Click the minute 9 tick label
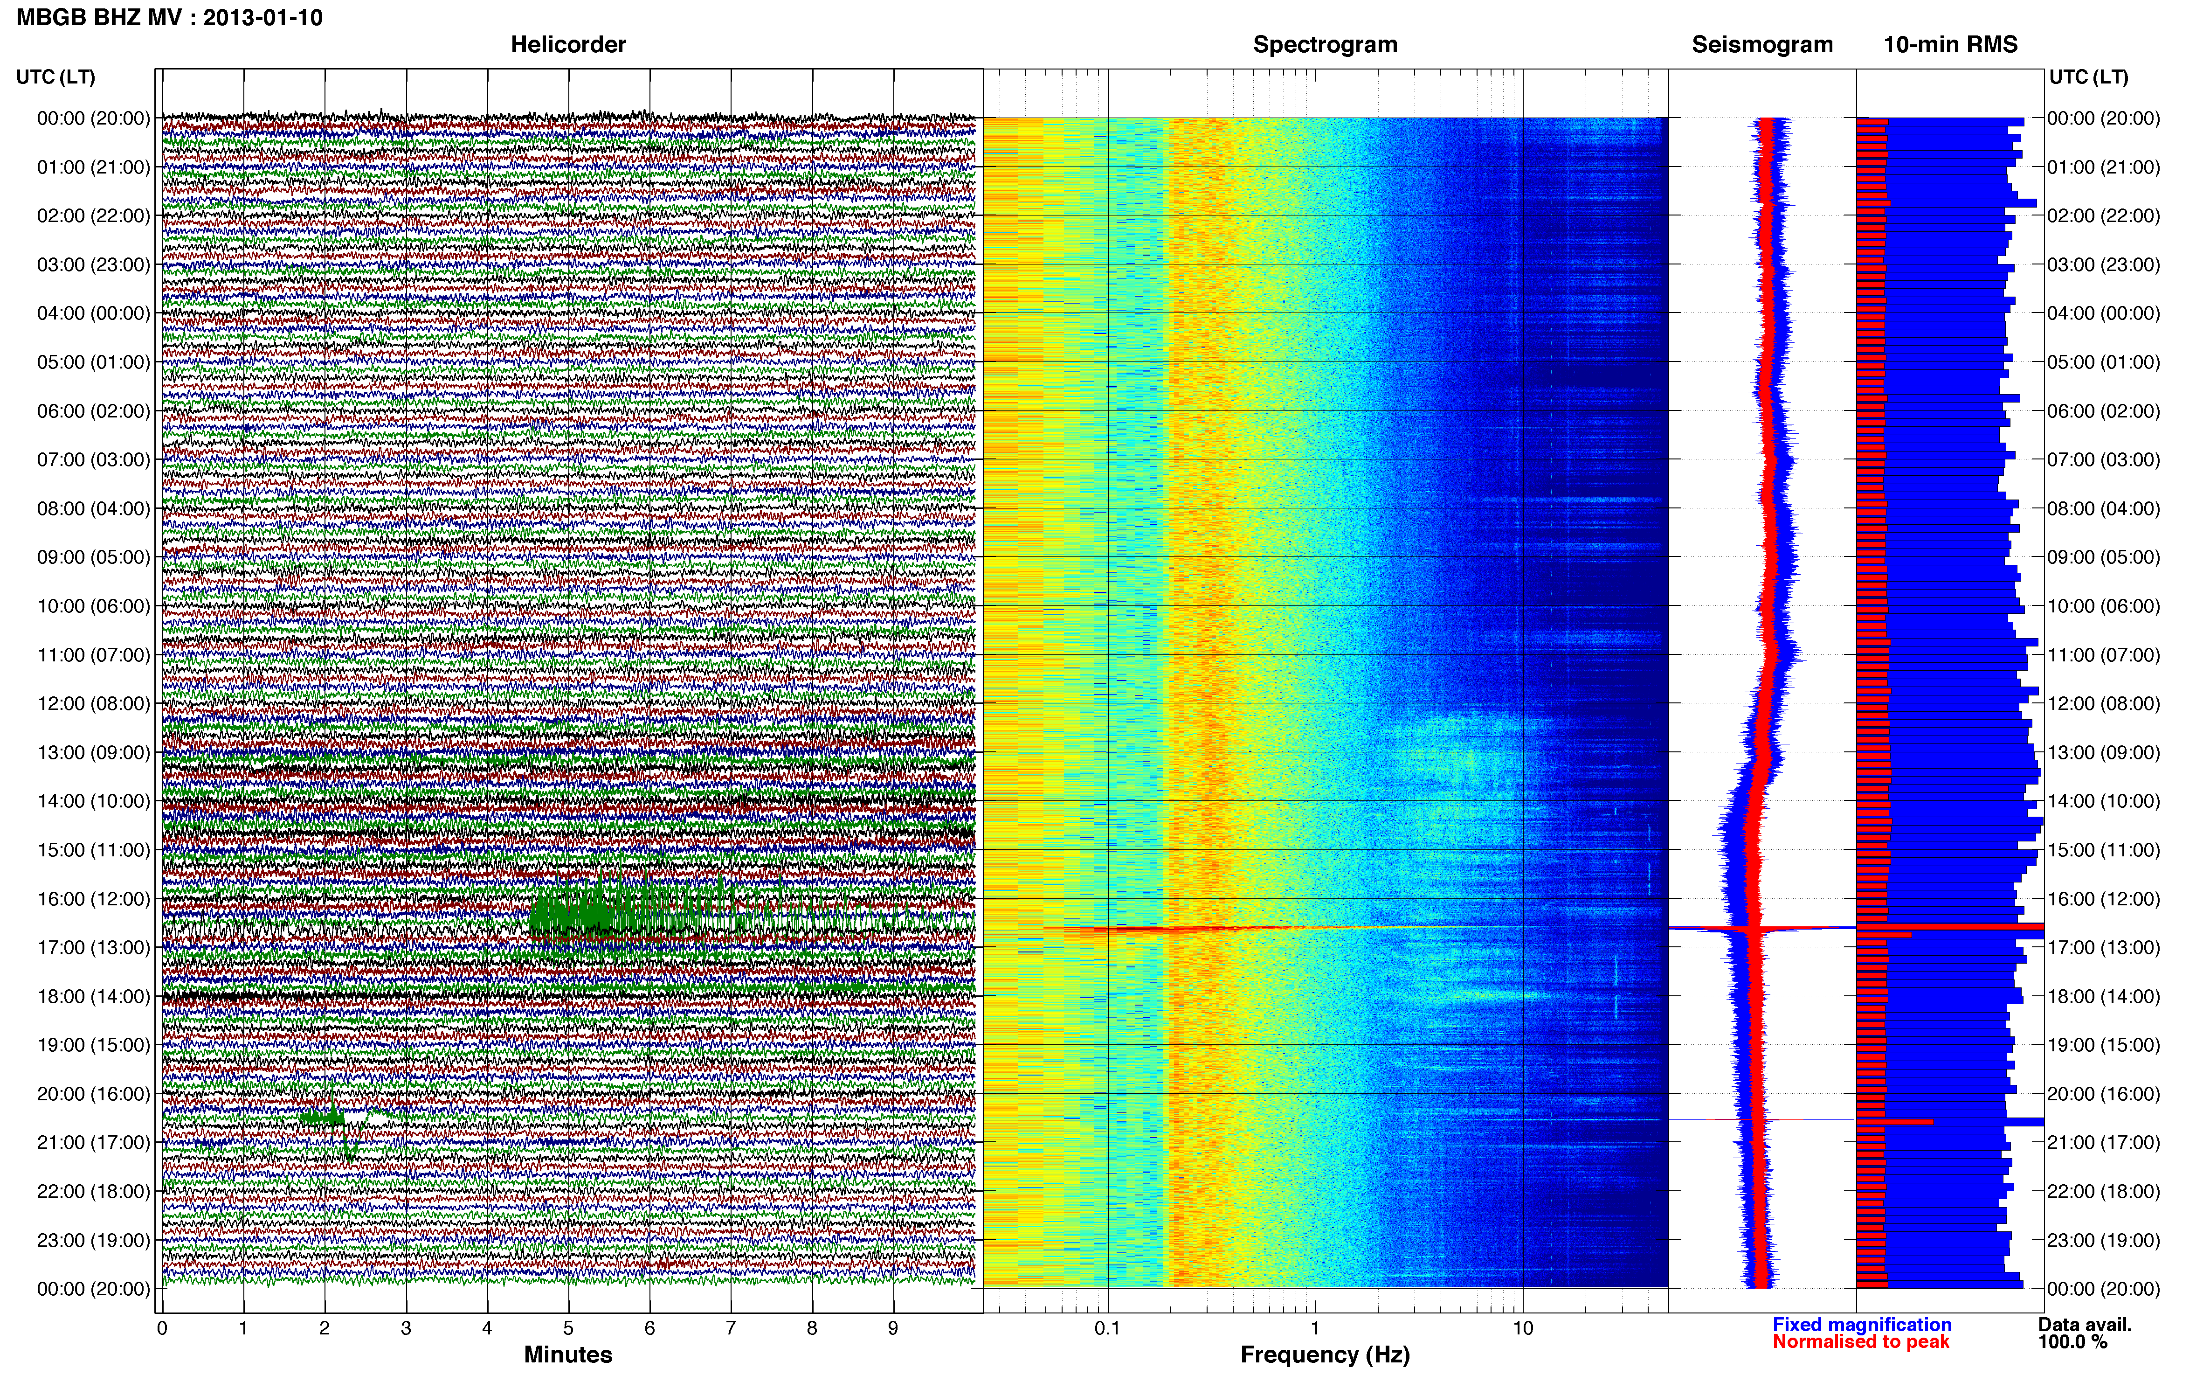 893,1328
